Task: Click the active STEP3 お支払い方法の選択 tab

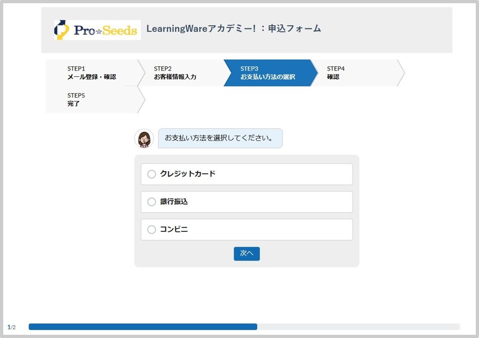Action: tap(267, 73)
